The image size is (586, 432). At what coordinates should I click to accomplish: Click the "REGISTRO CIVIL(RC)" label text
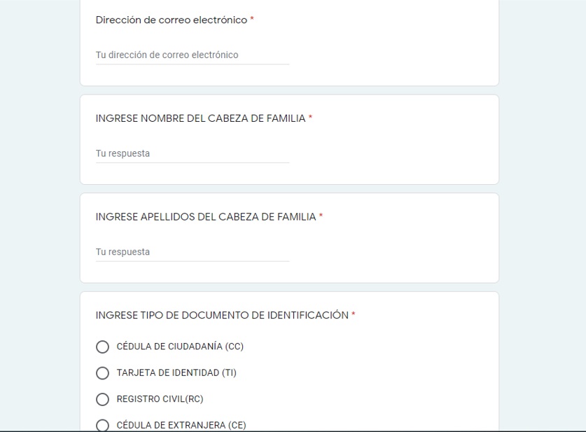click(x=160, y=399)
